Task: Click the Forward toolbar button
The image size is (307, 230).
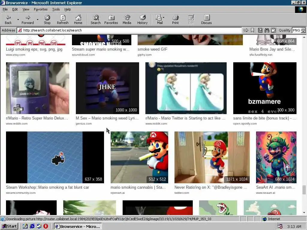Action: 28,19
